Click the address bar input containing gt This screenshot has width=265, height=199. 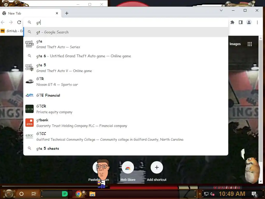click(x=126, y=22)
